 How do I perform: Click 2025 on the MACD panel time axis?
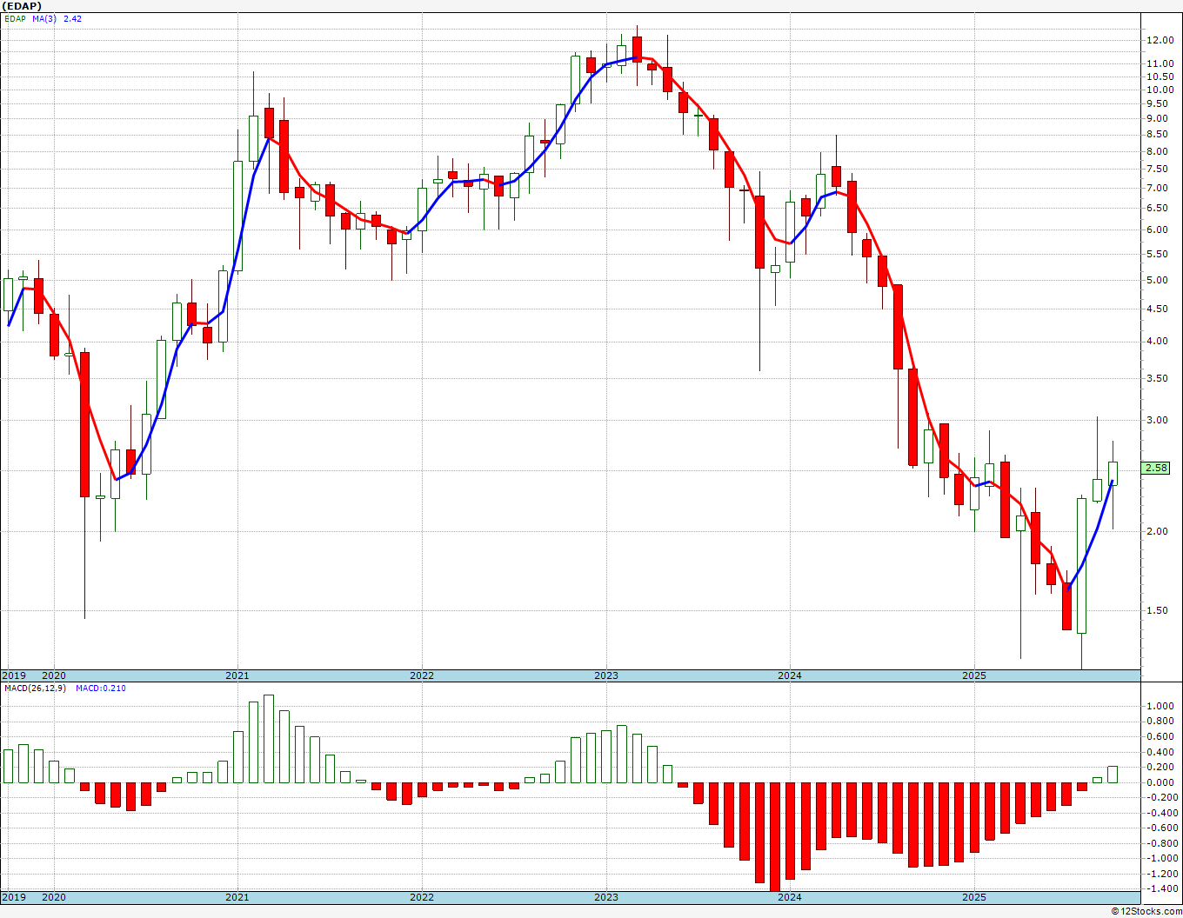coord(973,897)
